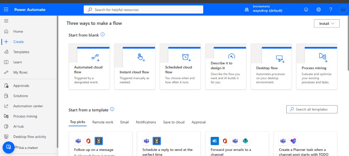Click the AI hub icon
This screenshot has height=156, width=349.
[x=6, y=127]
